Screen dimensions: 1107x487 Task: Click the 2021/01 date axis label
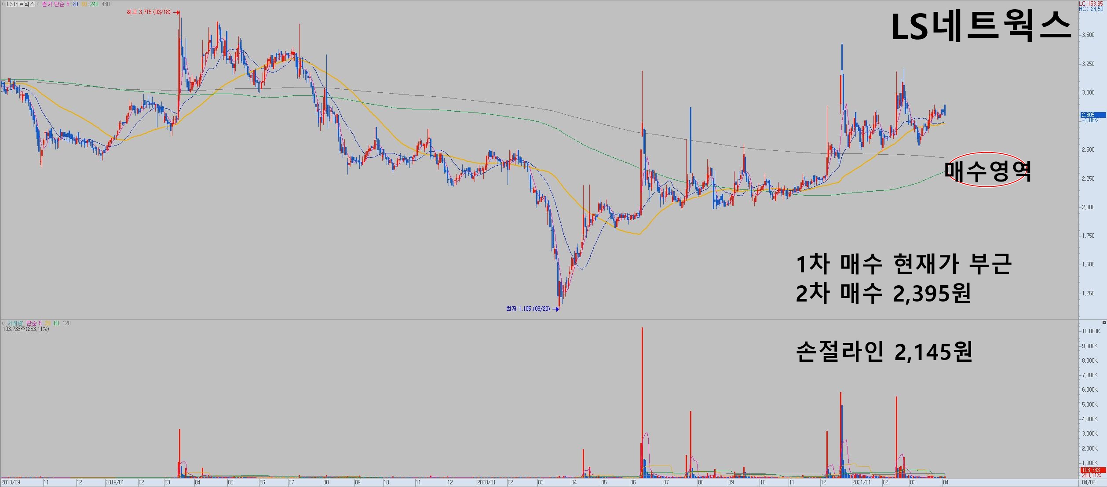862,483
